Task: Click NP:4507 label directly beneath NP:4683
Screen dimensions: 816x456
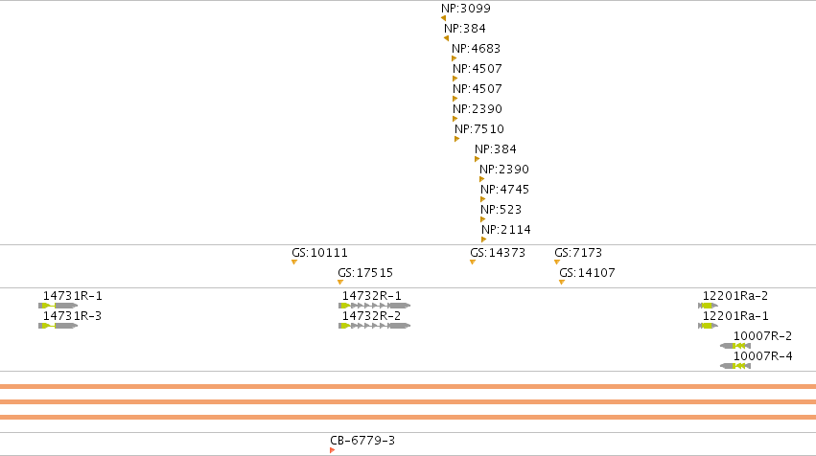Action: (478, 69)
